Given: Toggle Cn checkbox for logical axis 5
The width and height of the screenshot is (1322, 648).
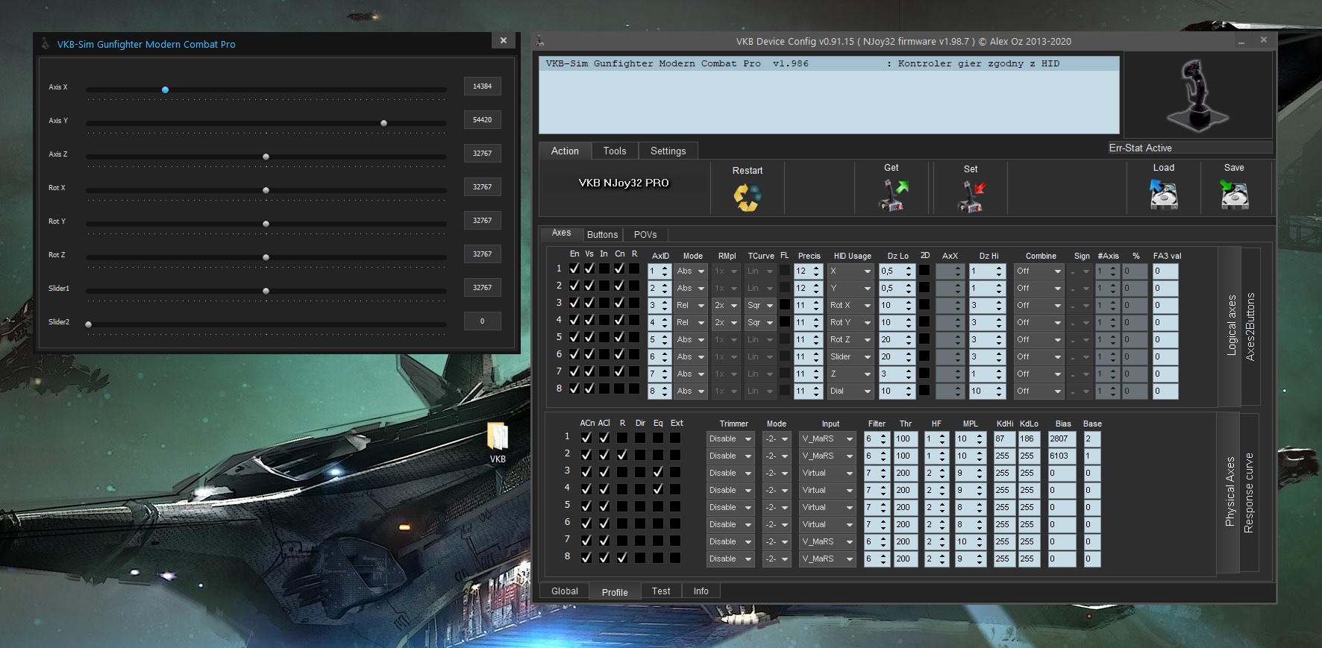Looking at the screenshot, I should [x=619, y=337].
